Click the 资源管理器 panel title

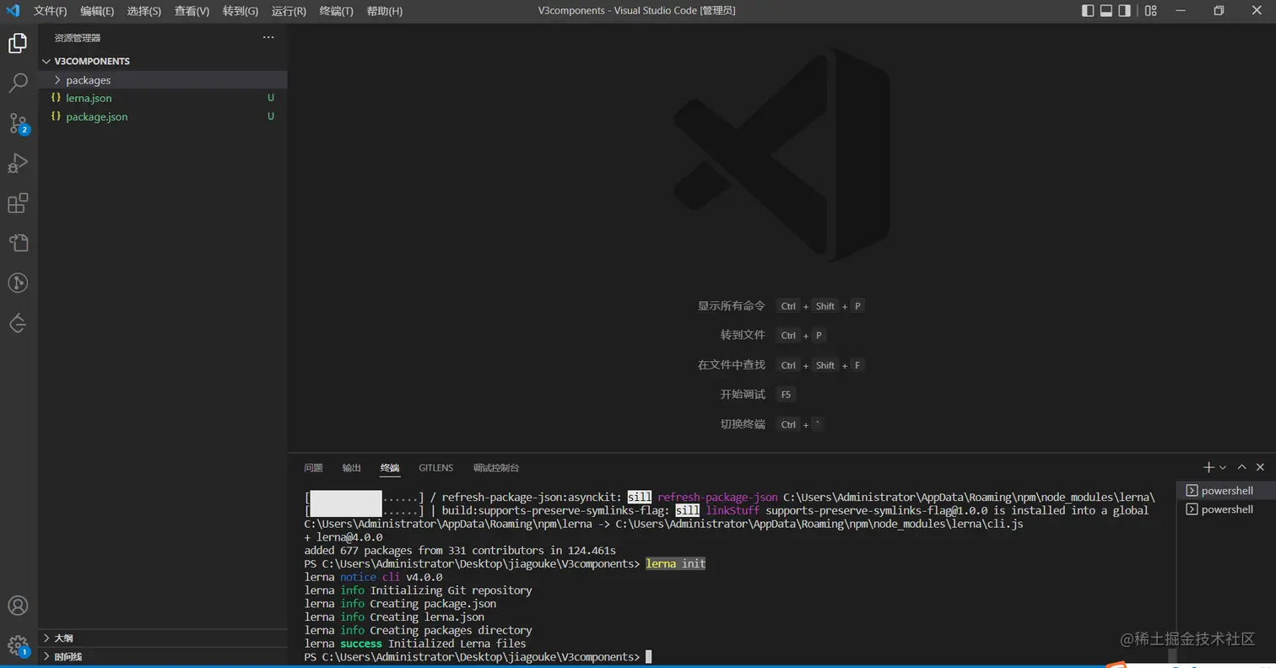click(78, 38)
